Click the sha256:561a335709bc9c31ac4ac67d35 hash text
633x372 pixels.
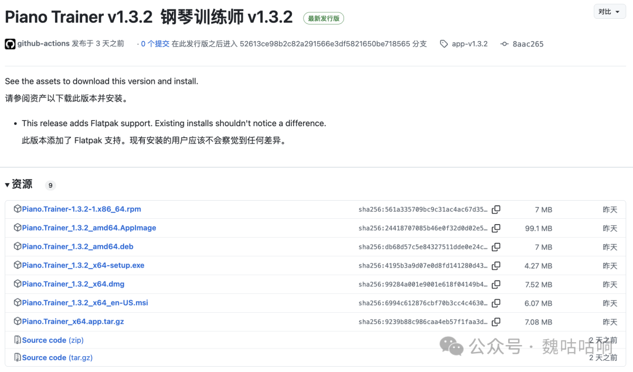(423, 209)
